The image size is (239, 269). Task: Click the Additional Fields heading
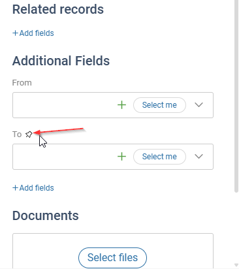[61, 61]
